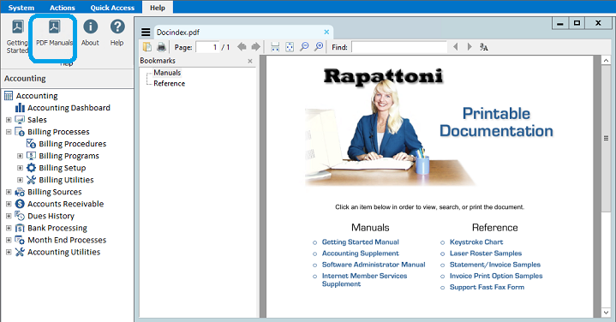Expand the Sales tree node
This screenshot has height=322, width=616.
(x=9, y=119)
